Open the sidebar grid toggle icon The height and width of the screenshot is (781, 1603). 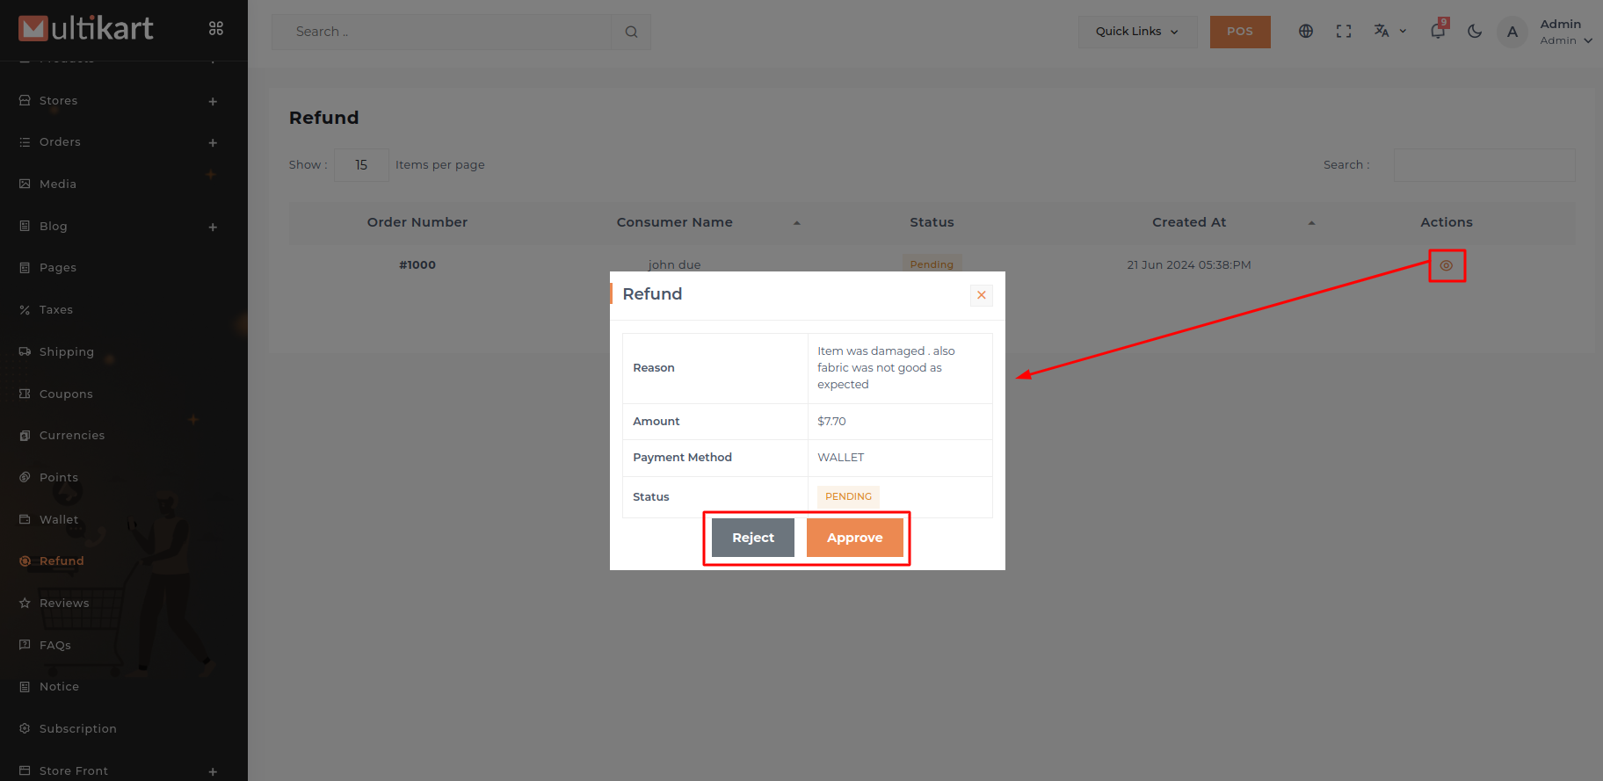(x=216, y=29)
